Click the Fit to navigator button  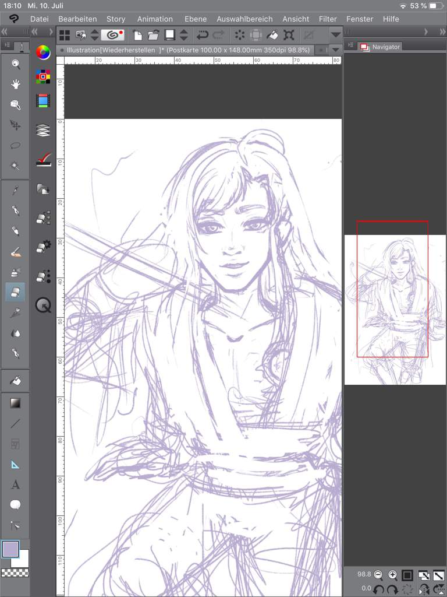point(424,575)
